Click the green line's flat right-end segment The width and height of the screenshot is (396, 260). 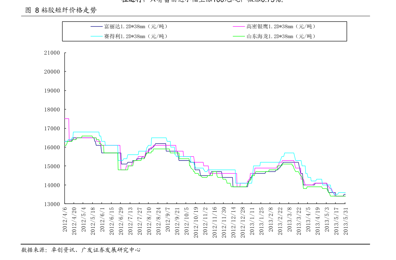[338, 196]
